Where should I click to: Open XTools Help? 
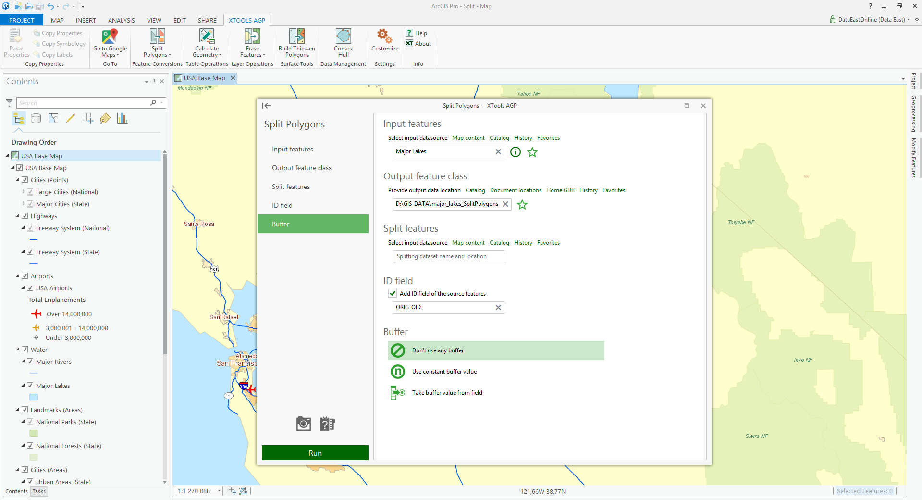416,33
